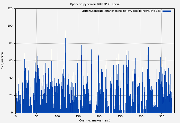Click the 50 tick on the horizontal axis
Screen dimensions: 180x123
(36, 116)
